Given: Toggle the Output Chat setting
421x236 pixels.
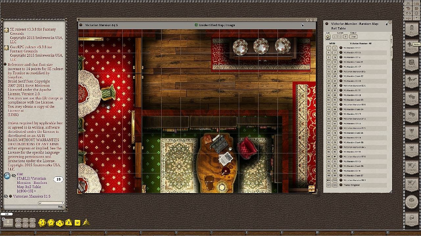Looking at the screenshot, I should [x=353, y=37].
